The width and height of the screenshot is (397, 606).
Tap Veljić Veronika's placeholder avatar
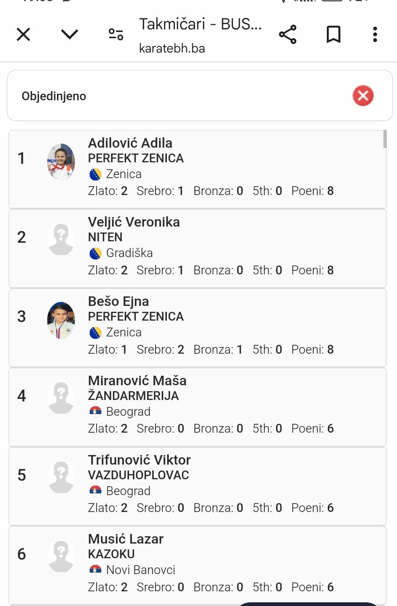point(61,239)
